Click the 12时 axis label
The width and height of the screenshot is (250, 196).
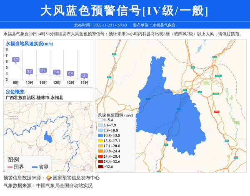coord(57,83)
